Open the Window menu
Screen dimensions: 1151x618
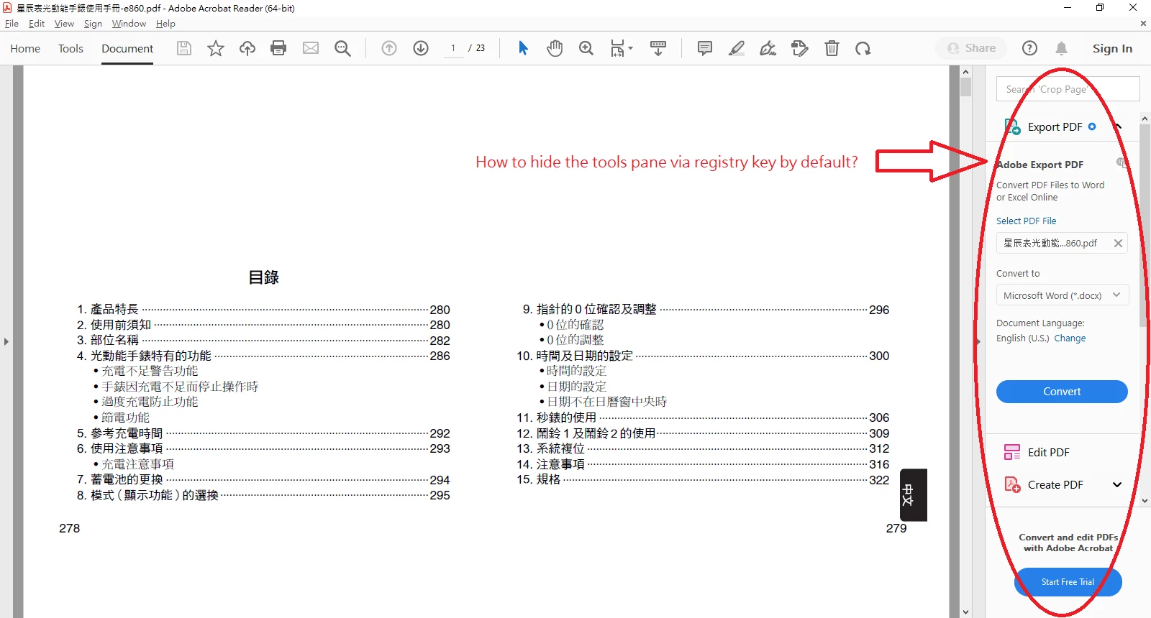(x=129, y=23)
